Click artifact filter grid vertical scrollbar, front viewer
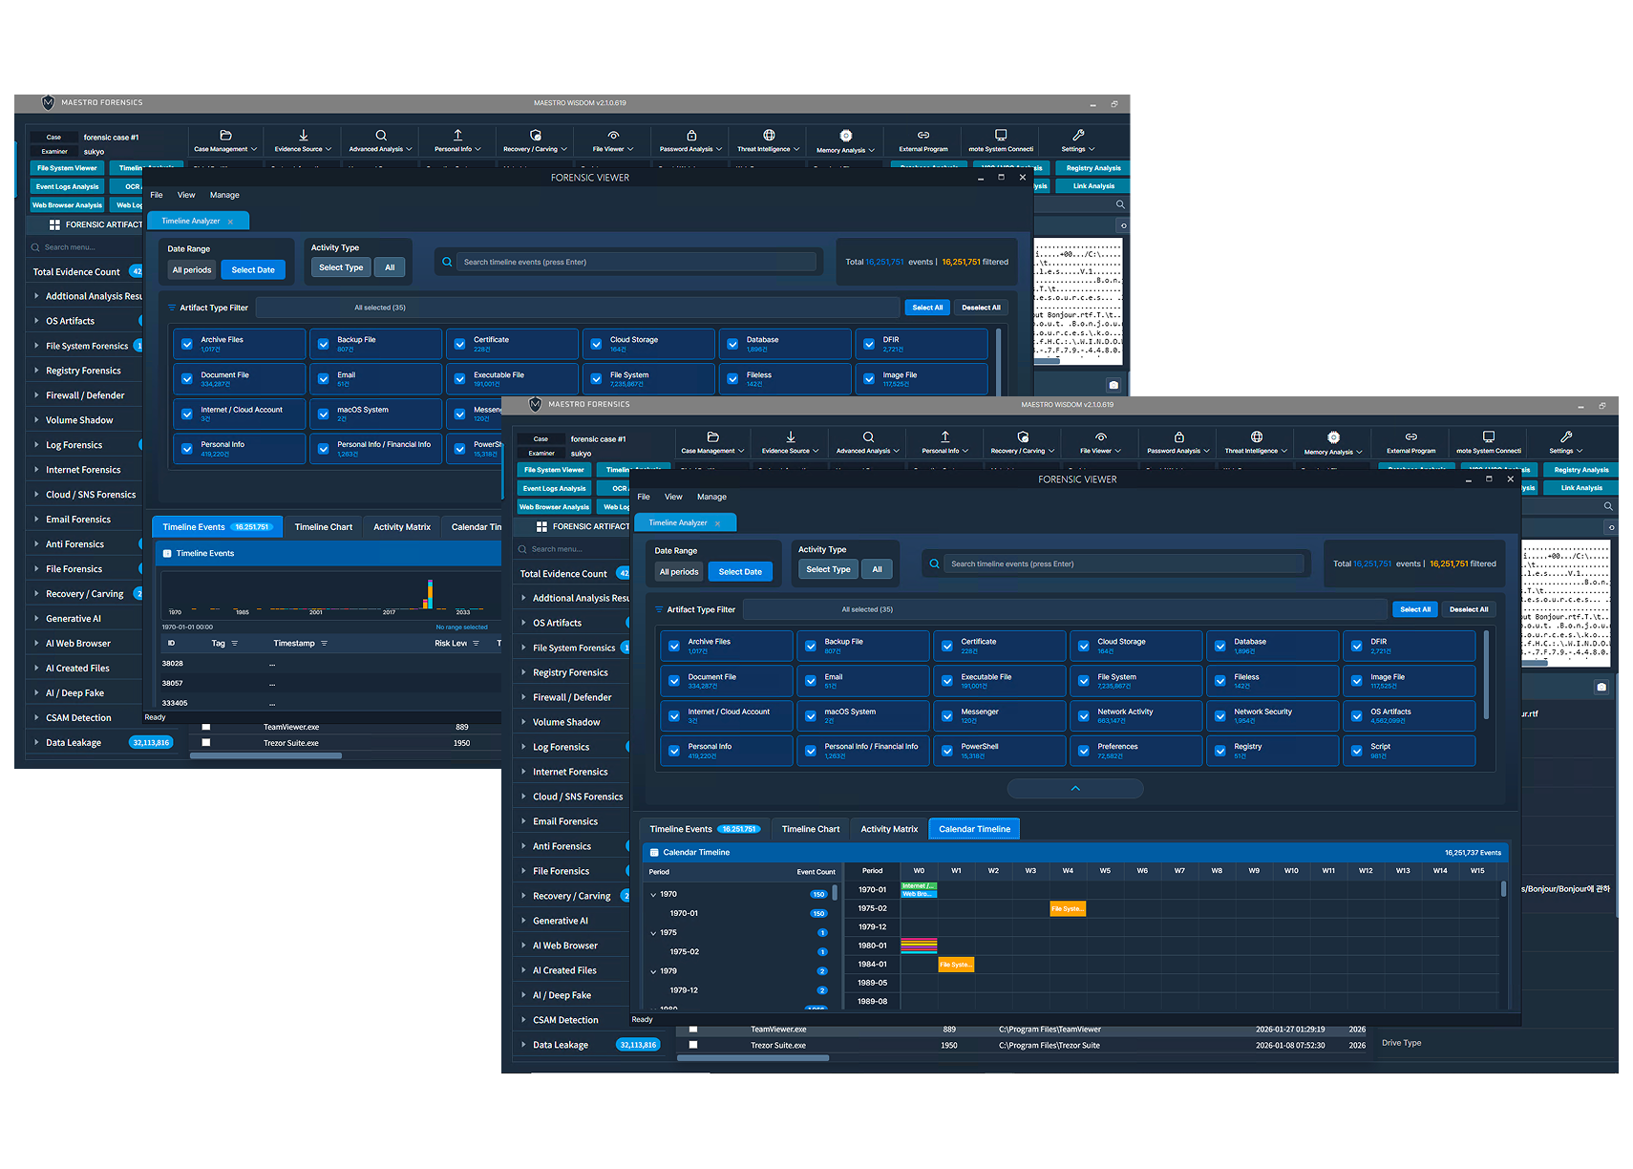The height and width of the screenshot is (1169, 1633). (x=1486, y=674)
